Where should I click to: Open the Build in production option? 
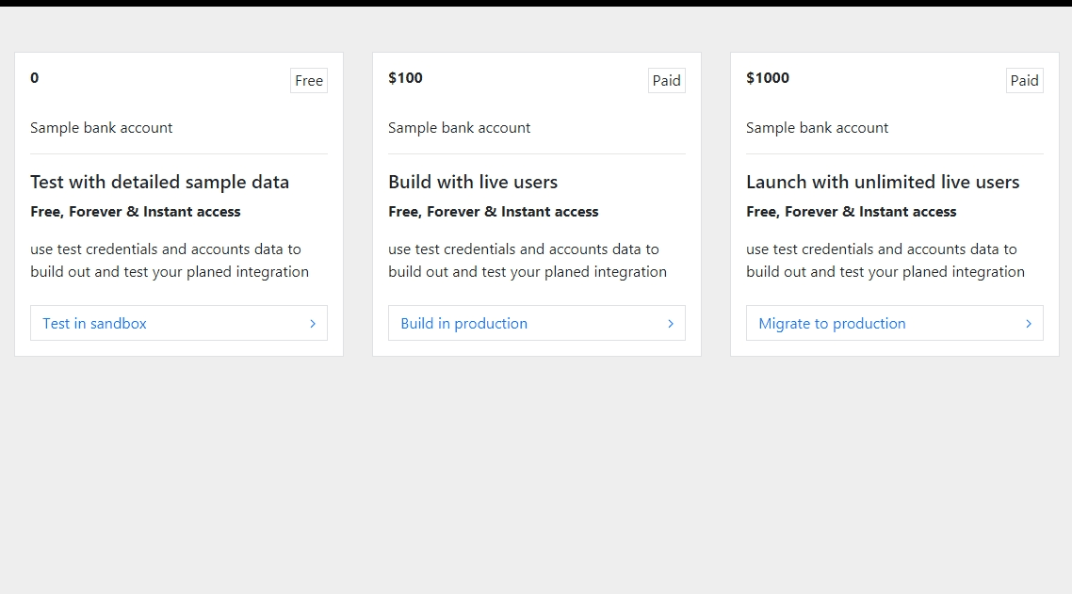pyautogui.click(x=463, y=323)
